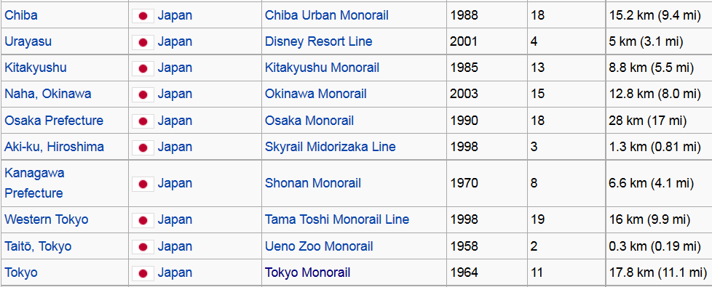Open the Aki-ku, Hiroshima location link
This screenshot has width=712, height=287.
tap(54, 147)
